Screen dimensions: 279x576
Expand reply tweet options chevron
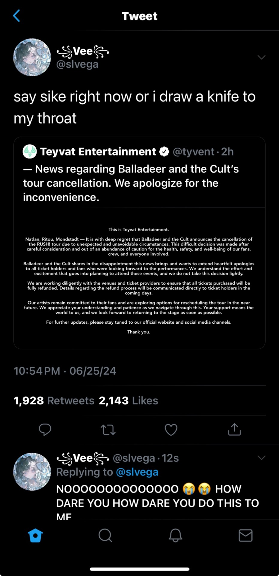[x=261, y=457]
